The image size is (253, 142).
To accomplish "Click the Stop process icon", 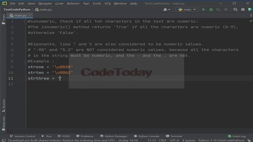I will click(x=226, y=9).
